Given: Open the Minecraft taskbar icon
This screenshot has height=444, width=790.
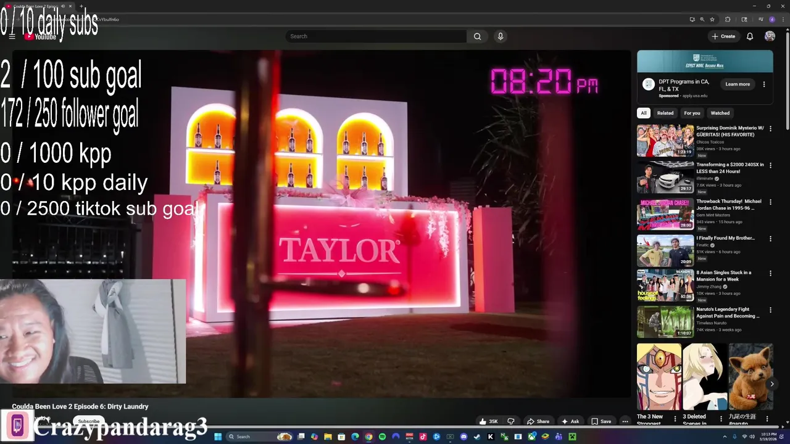Looking at the screenshot, I should [572, 437].
